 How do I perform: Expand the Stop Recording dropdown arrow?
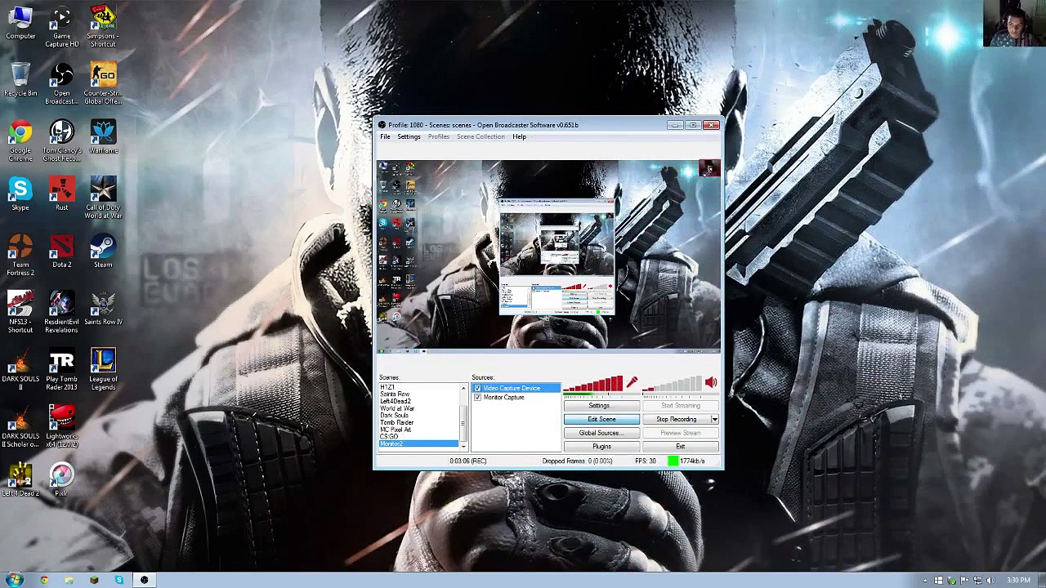(x=714, y=419)
